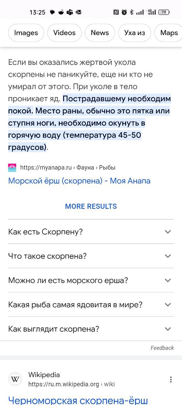Image resolution: width=182 pixels, height=405 pixels.
Task: Expand 'Можно ли есть морского ерша?'
Action: click(91, 280)
